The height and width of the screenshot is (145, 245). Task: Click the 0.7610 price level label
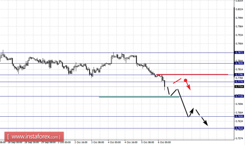[x=239, y=128]
